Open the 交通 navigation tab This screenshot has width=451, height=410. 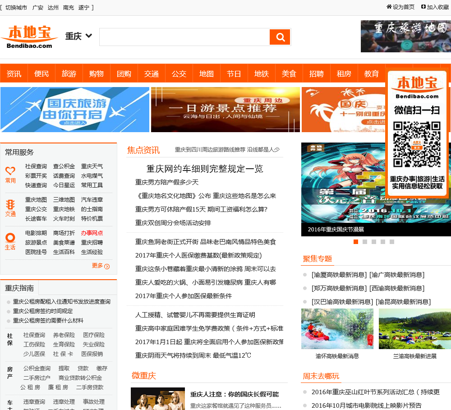[152, 74]
